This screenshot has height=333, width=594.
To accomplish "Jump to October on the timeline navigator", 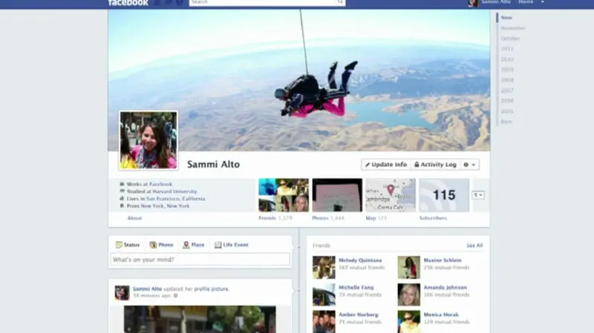I will pos(510,39).
